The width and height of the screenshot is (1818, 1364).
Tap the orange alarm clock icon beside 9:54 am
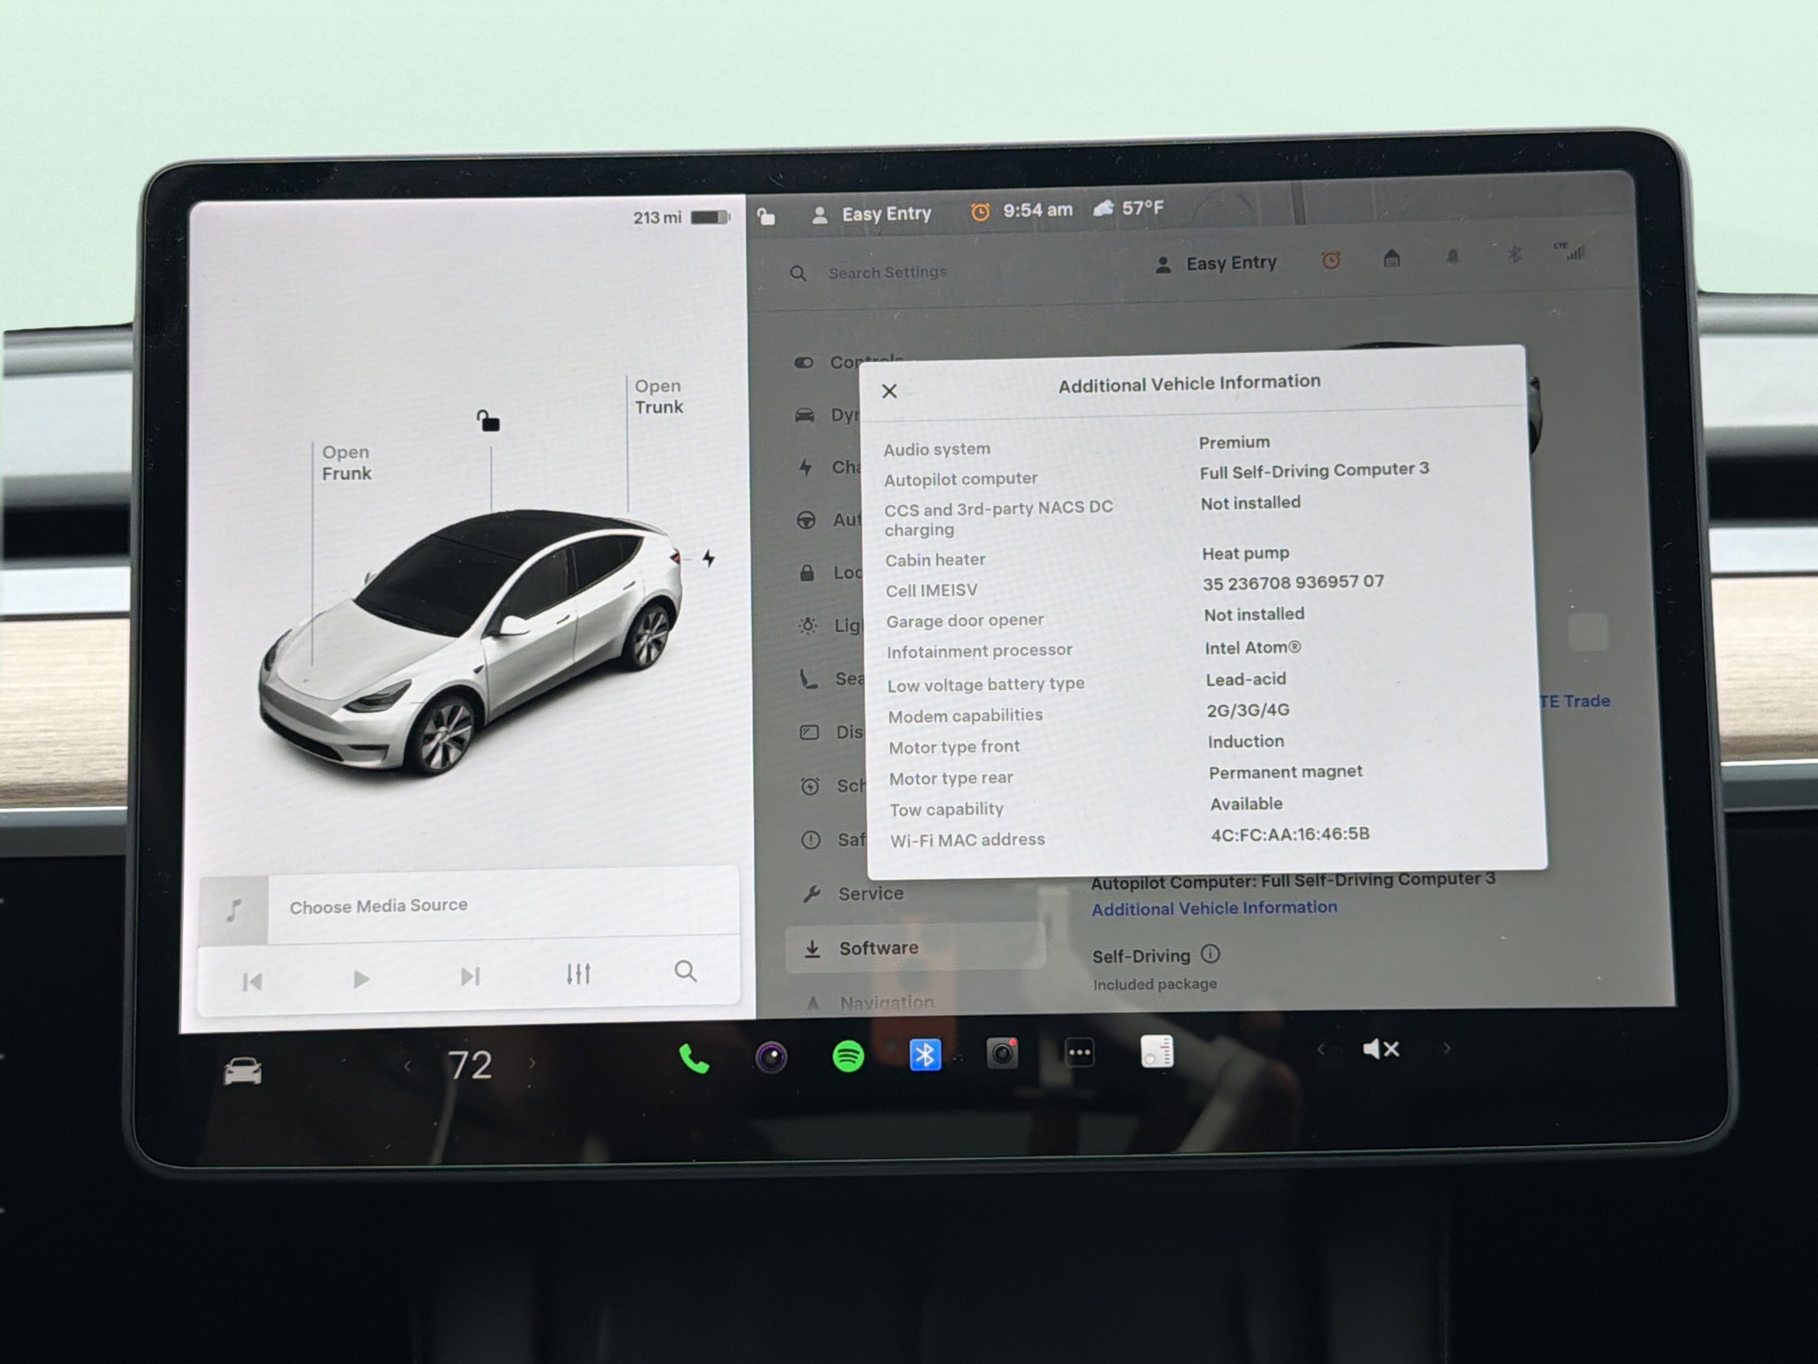[980, 212]
